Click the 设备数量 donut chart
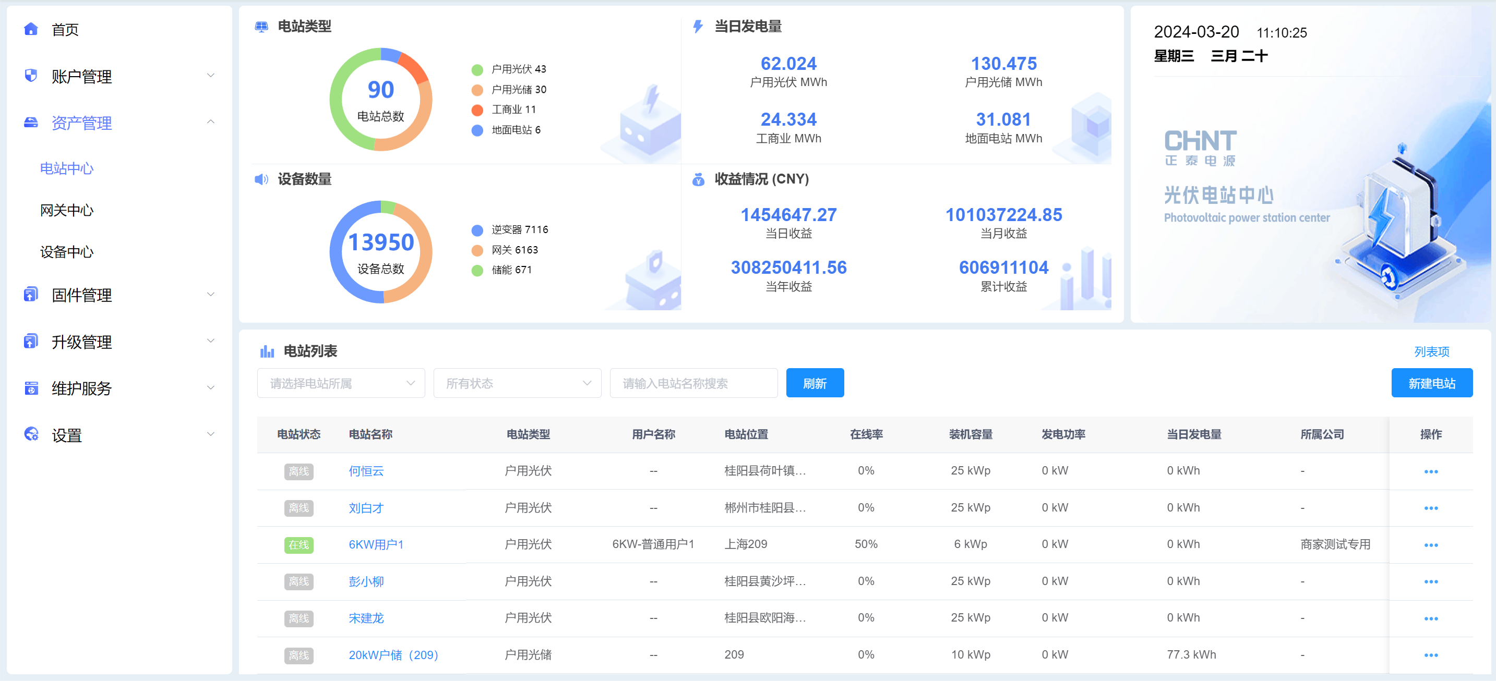1496x681 pixels. 381,252
